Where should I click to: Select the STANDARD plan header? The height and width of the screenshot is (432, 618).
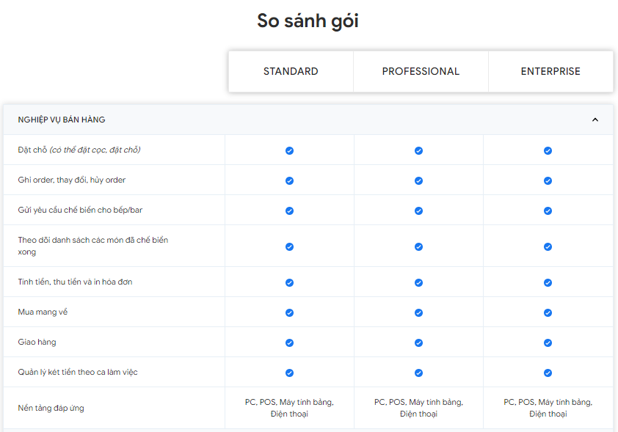[291, 71]
